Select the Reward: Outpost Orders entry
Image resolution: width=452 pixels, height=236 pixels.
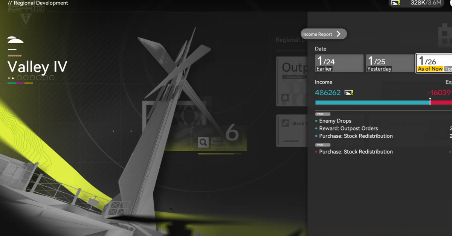point(348,128)
